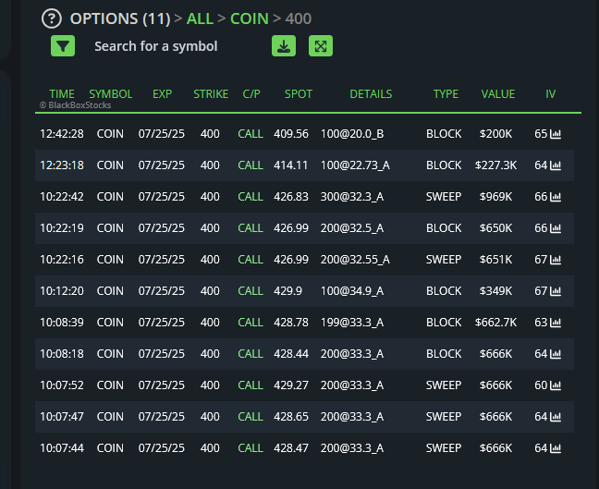Click the 428.44 spot price
Screen dimensions: 599x489
click(x=291, y=354)
